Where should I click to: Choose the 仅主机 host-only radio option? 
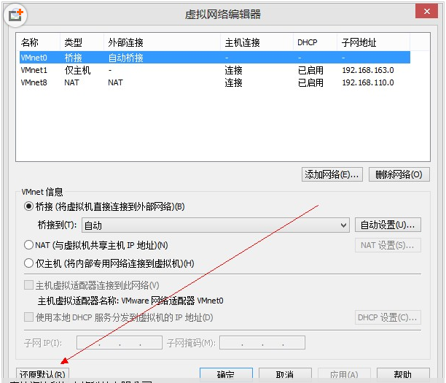(x=29, y=263)
